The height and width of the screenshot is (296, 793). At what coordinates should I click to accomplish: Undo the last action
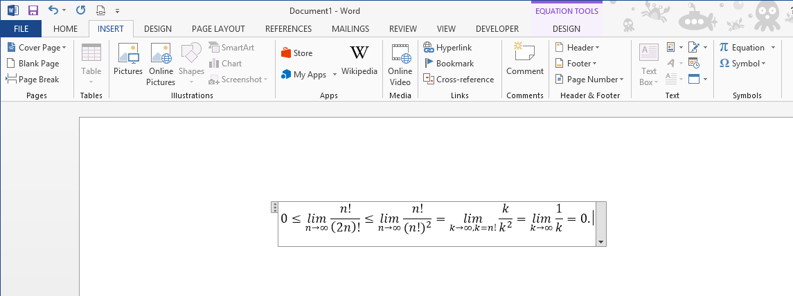click(x=53, y=10)
